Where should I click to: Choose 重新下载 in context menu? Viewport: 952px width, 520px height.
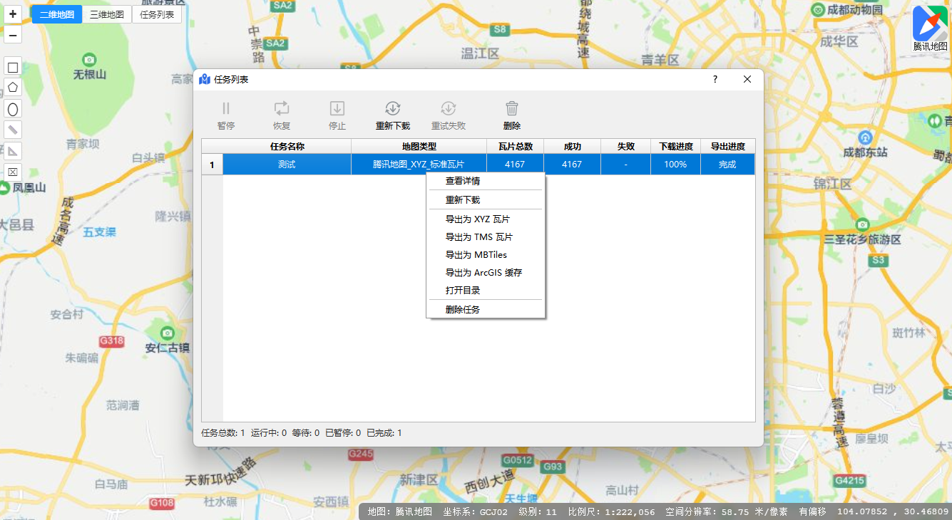coord(485,200)
